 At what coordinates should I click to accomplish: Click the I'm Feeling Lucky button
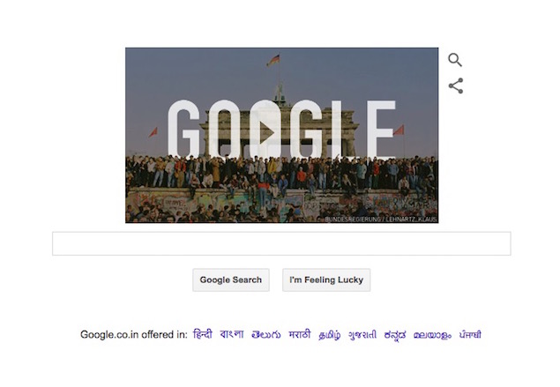(326, 280)
